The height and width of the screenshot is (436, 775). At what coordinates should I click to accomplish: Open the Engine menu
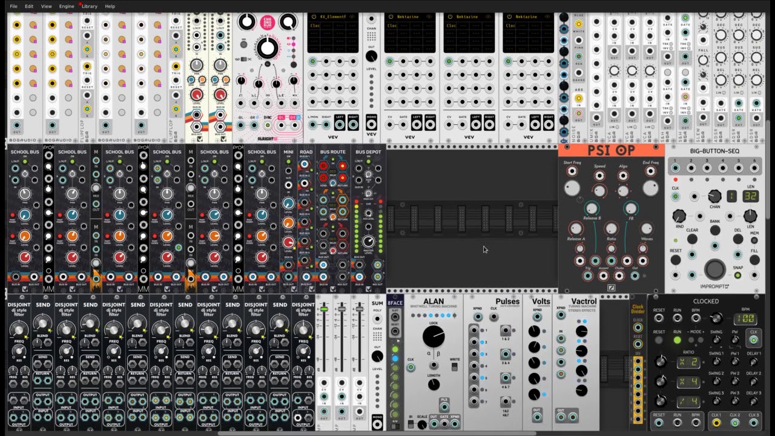[x=67, y=6]
